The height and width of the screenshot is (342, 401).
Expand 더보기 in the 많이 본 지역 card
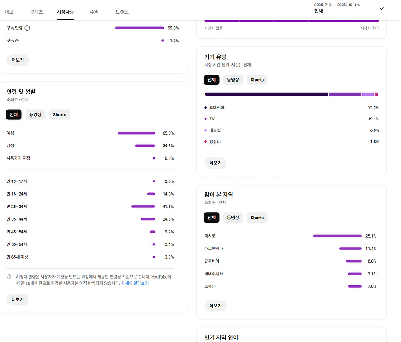click(215, 306)
